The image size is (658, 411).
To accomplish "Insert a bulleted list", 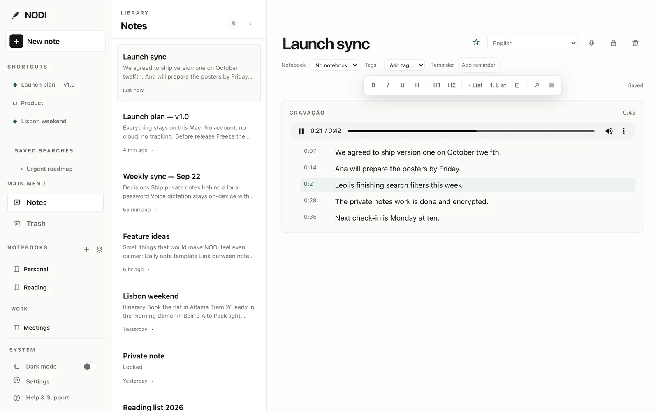I will [x=475, y=85].
